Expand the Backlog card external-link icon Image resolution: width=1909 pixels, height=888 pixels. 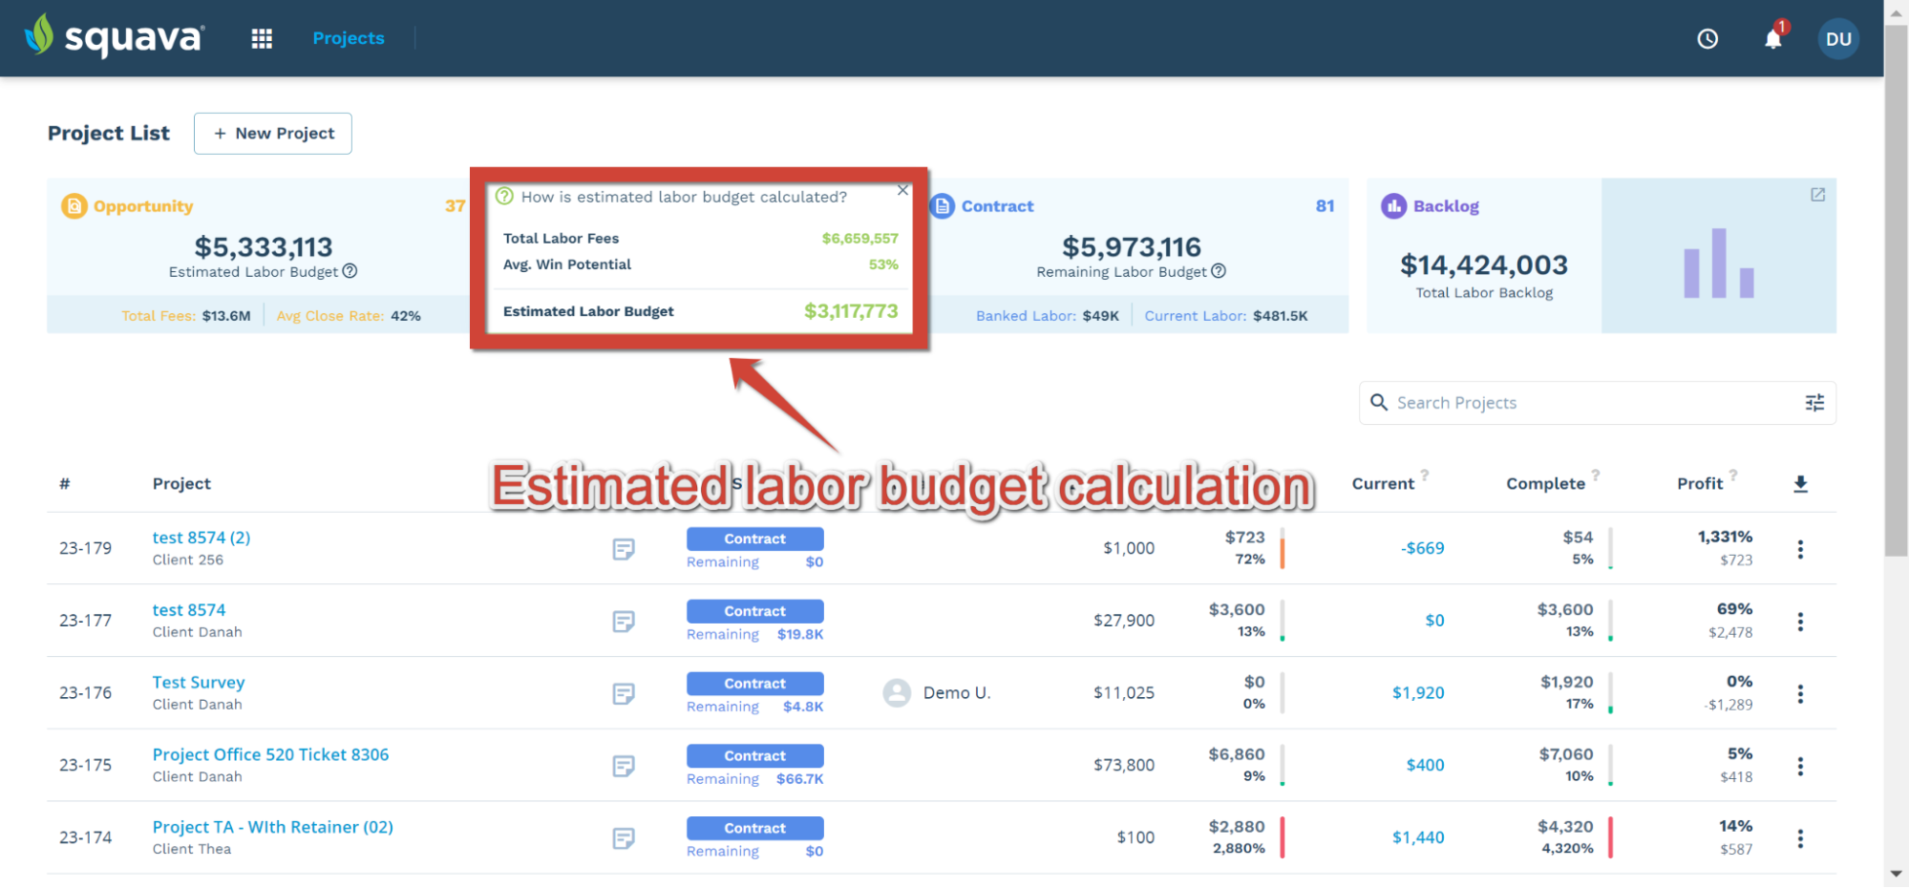[1817, 195]
